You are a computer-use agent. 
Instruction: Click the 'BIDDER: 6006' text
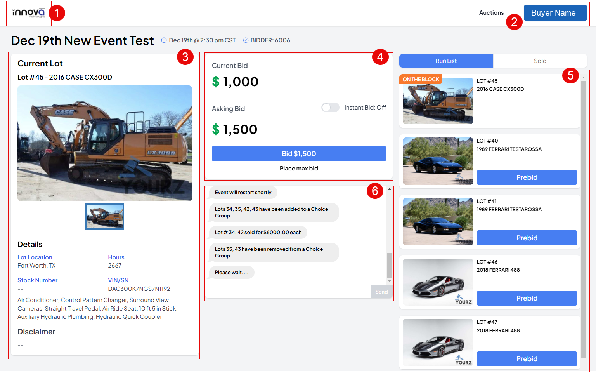[270, 40]
